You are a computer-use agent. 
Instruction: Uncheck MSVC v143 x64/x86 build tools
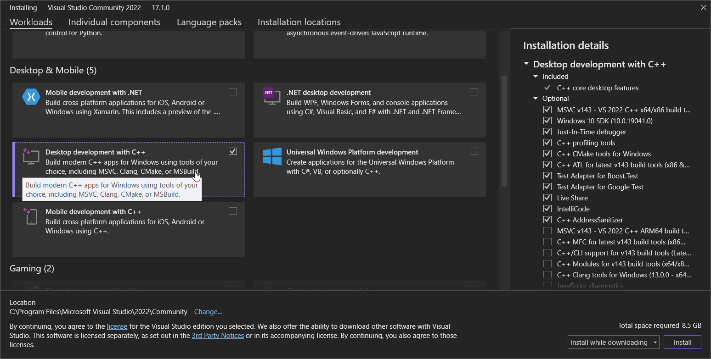(x=547, y=110)
